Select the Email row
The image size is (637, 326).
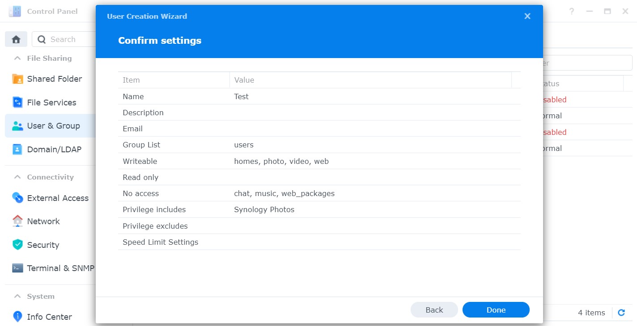pyautogui.click(x=319, y=129)
